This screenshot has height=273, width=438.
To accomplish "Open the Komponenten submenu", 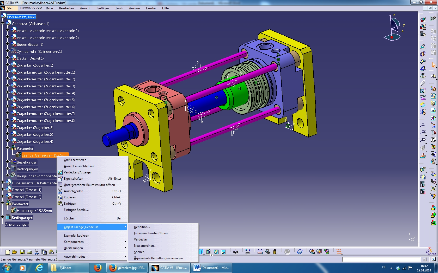I will tap(93, 242).
